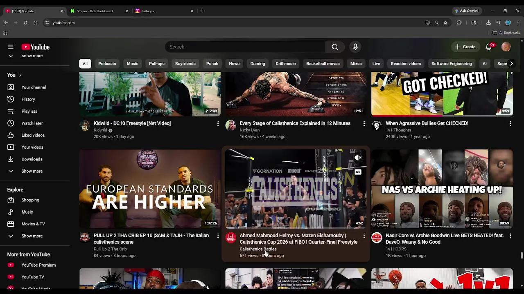This screenshot has height=294, width=524.
Task: Open the account avatar menu
Action: (x=506, y=47)
